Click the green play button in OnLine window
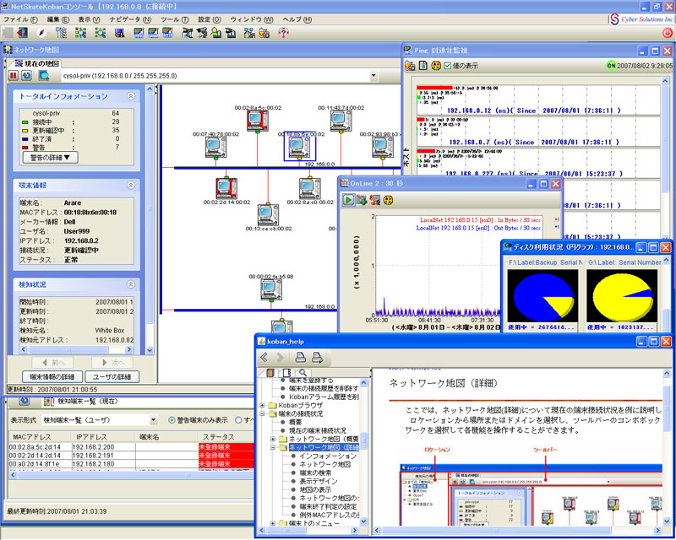This screenshot has width=676, height=540. click(x=348, y=200)
